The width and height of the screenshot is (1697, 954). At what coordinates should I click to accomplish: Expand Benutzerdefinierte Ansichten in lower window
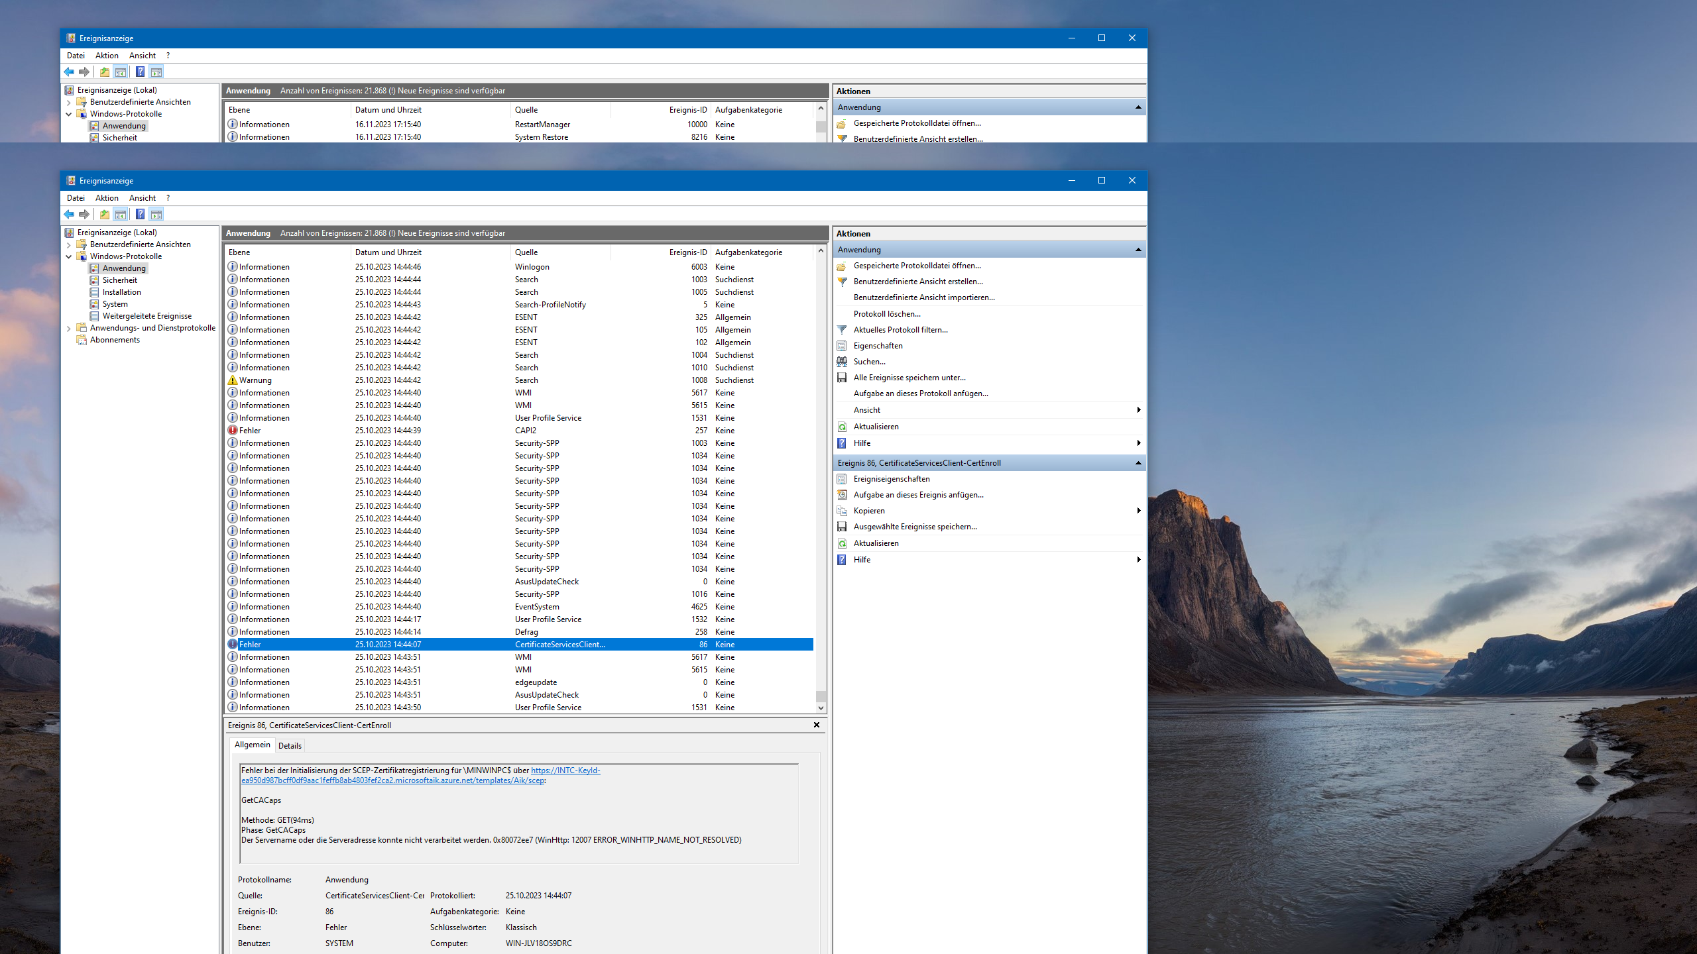[69, 244]
